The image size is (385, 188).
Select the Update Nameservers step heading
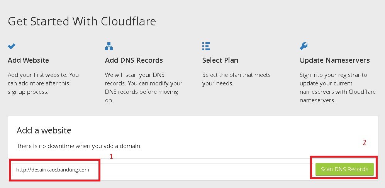[x=334, y=60]
